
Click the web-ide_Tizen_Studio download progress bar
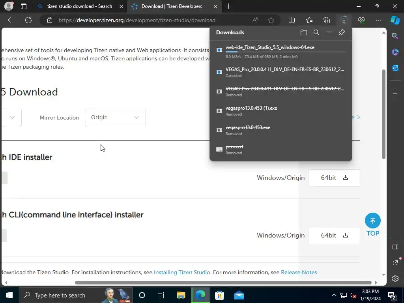[285, 52]
